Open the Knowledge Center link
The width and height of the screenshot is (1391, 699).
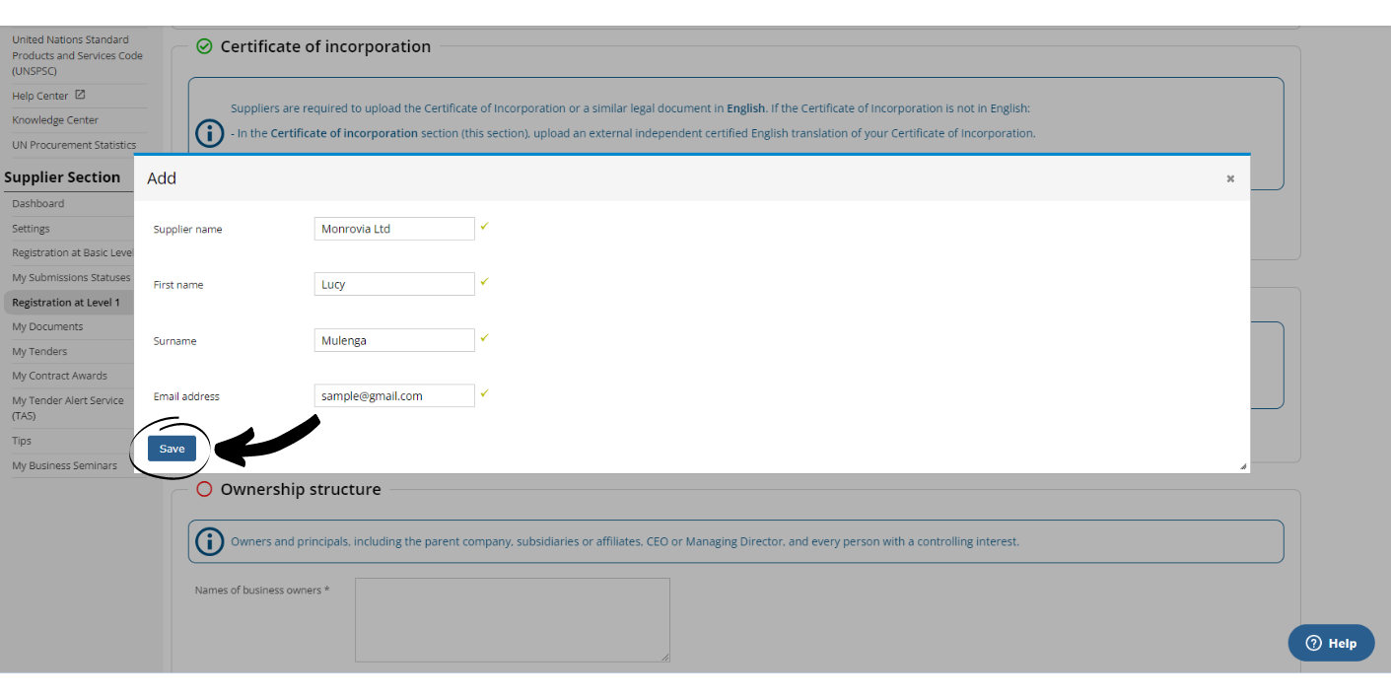click(55, 119)
